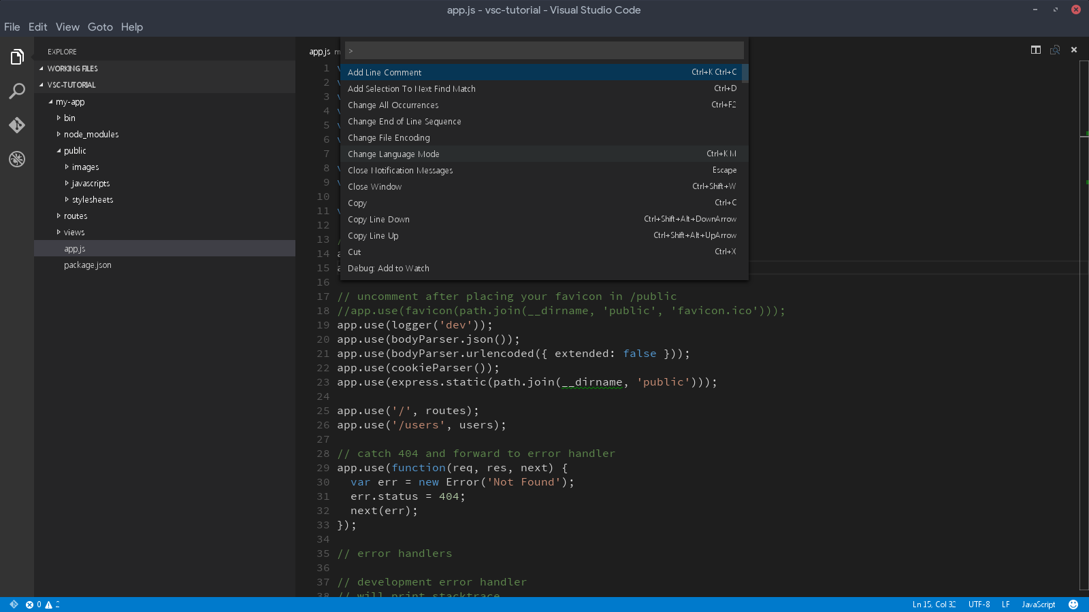The height and width of the screenshot is (612, 1089).
Task: Run the Add Line Comment command
Action: point(541,72)
